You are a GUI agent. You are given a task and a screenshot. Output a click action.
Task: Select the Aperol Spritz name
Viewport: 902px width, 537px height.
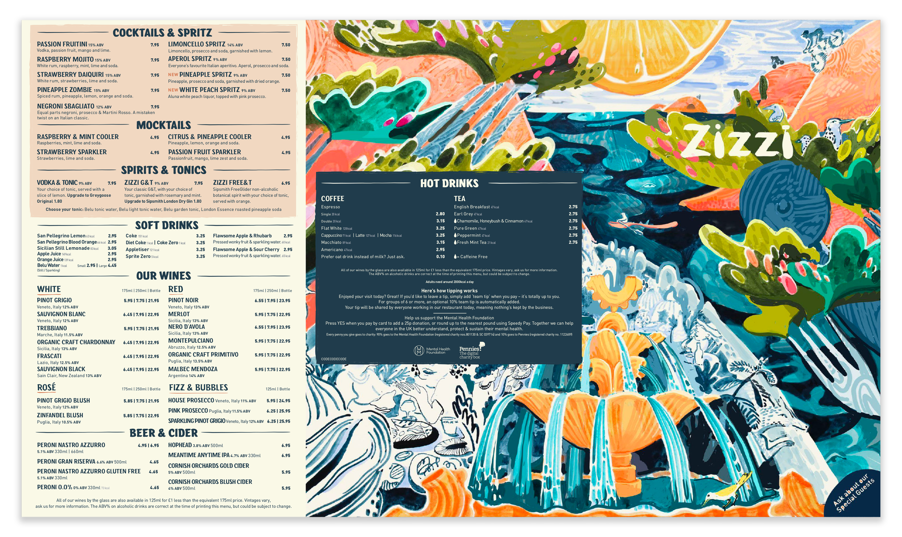pos(190,58)
